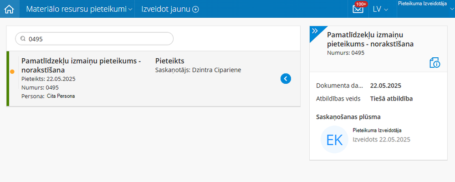Click the EK avatar circle
The width and height of the screenshot is (455, 182).
[334, 139]
